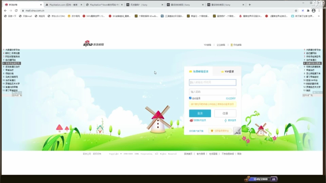Close the PlayStation Store tab
The image size is (326, 183).
[x=122, y=5]
